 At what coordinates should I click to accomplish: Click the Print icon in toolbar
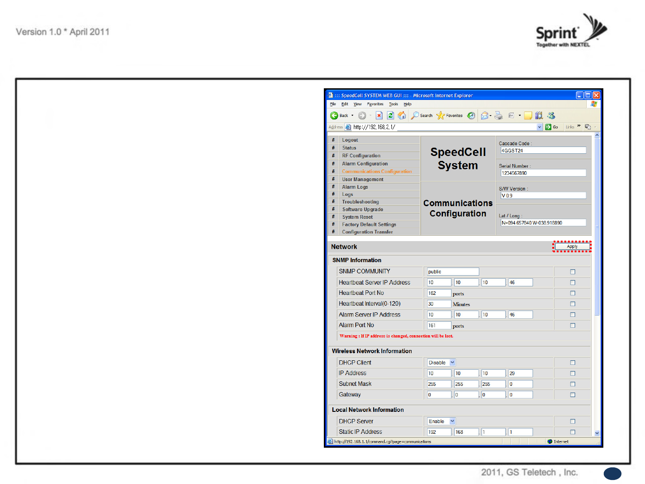[x=499, y=116]
